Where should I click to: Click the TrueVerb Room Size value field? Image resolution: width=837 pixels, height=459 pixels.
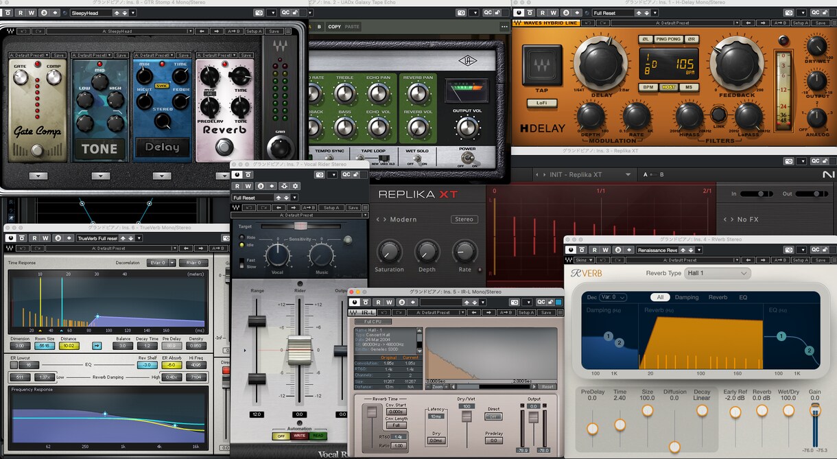click(x=45, y=346)
